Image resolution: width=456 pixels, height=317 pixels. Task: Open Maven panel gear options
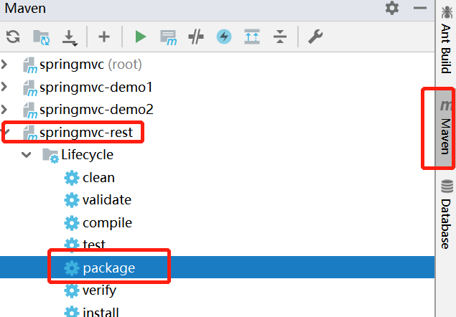pos(392,8)
